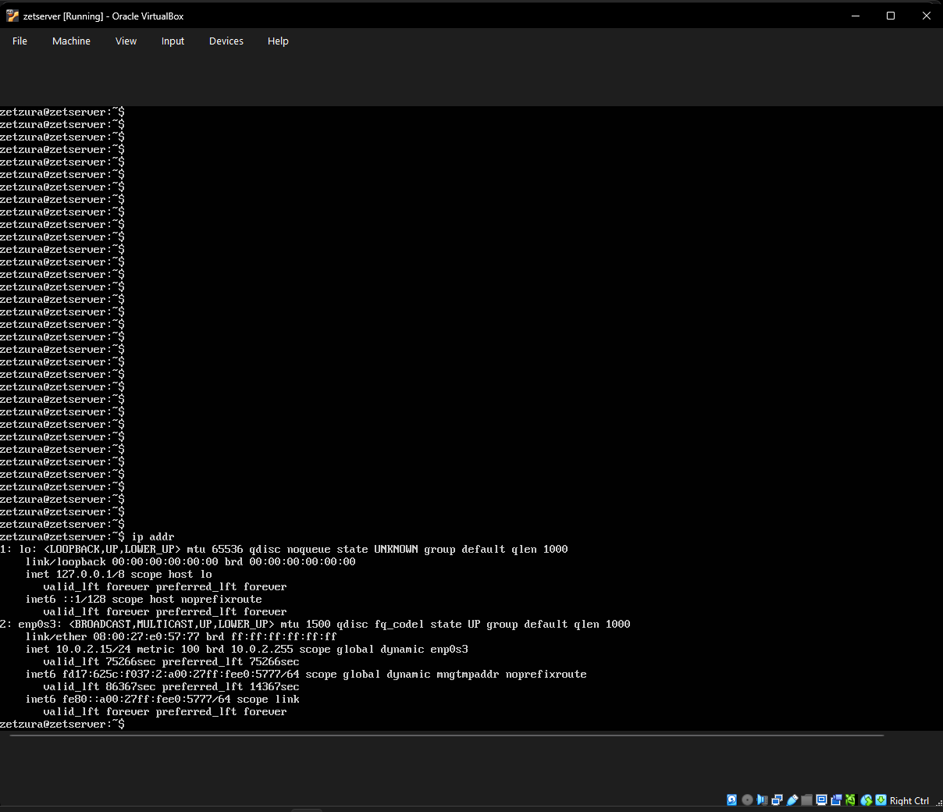The width and height of the screenshot is (943, 812).
Task: Toggle mouse integration from the status bar
Action: pyautogui.click(x=866, y=800)
